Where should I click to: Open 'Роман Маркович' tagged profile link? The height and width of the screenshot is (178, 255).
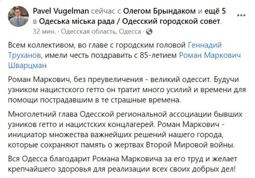[210, 55]
